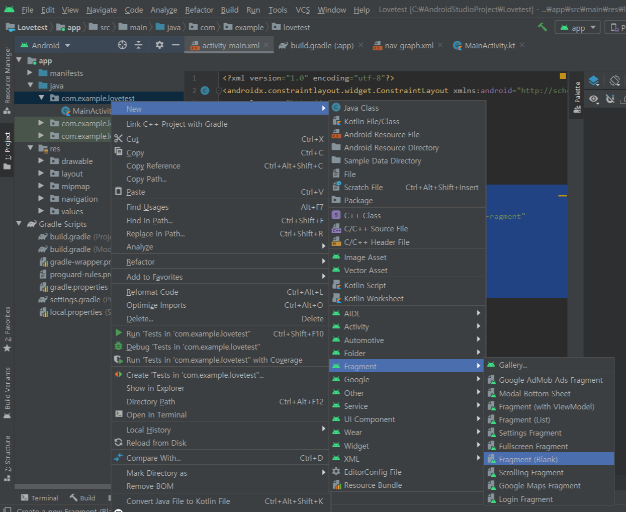Collapse the app module tree node

click(19, 60)
